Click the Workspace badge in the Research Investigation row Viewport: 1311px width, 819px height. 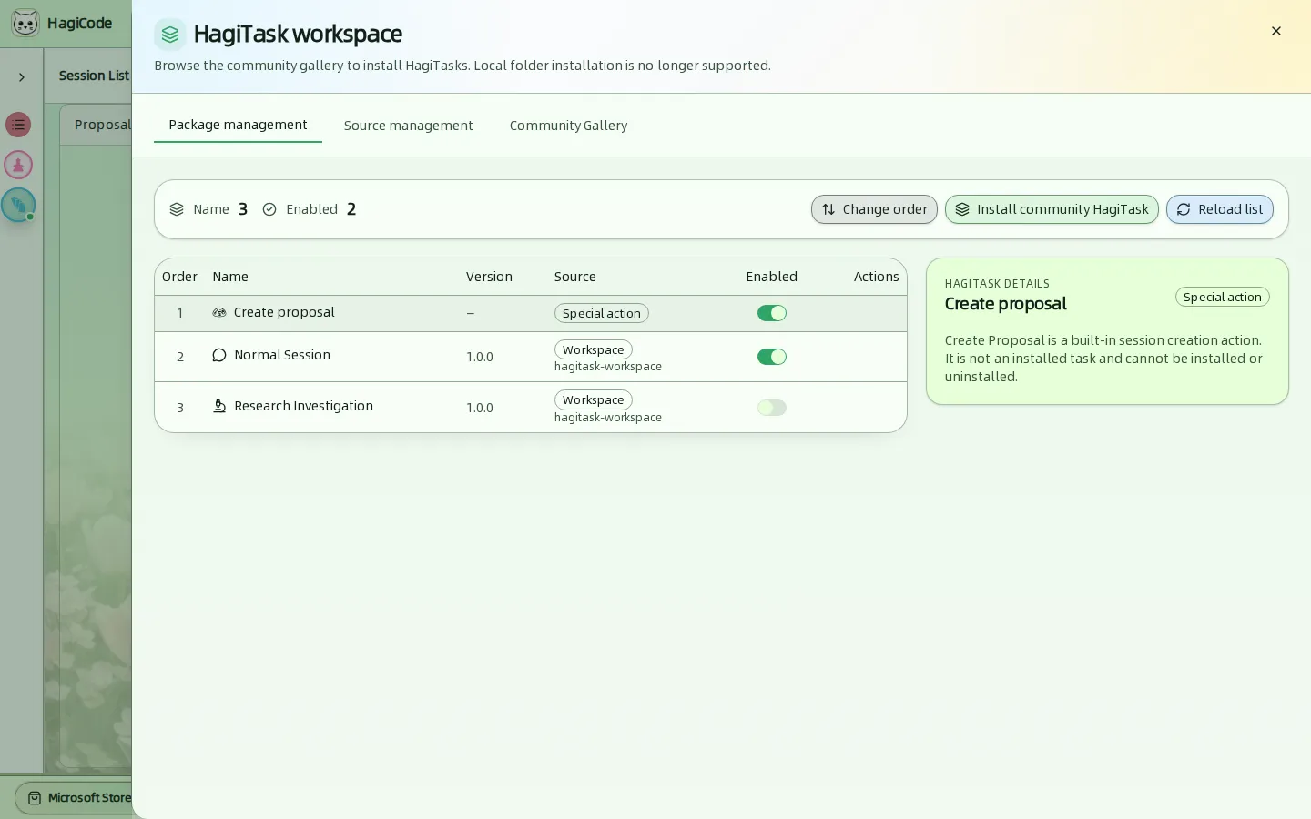click(x=594, y=399)
